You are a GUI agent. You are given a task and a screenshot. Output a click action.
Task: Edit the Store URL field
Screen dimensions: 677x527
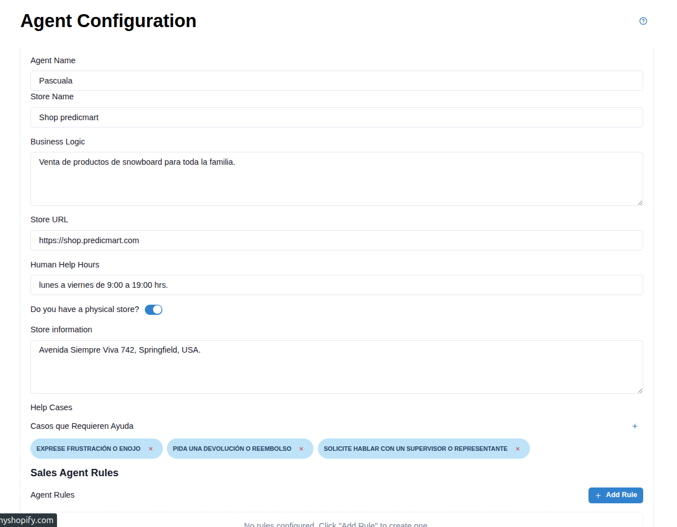[337, 240]
